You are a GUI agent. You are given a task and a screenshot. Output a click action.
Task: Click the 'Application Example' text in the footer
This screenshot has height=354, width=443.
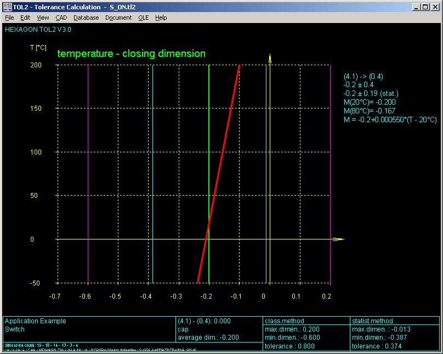36,321
